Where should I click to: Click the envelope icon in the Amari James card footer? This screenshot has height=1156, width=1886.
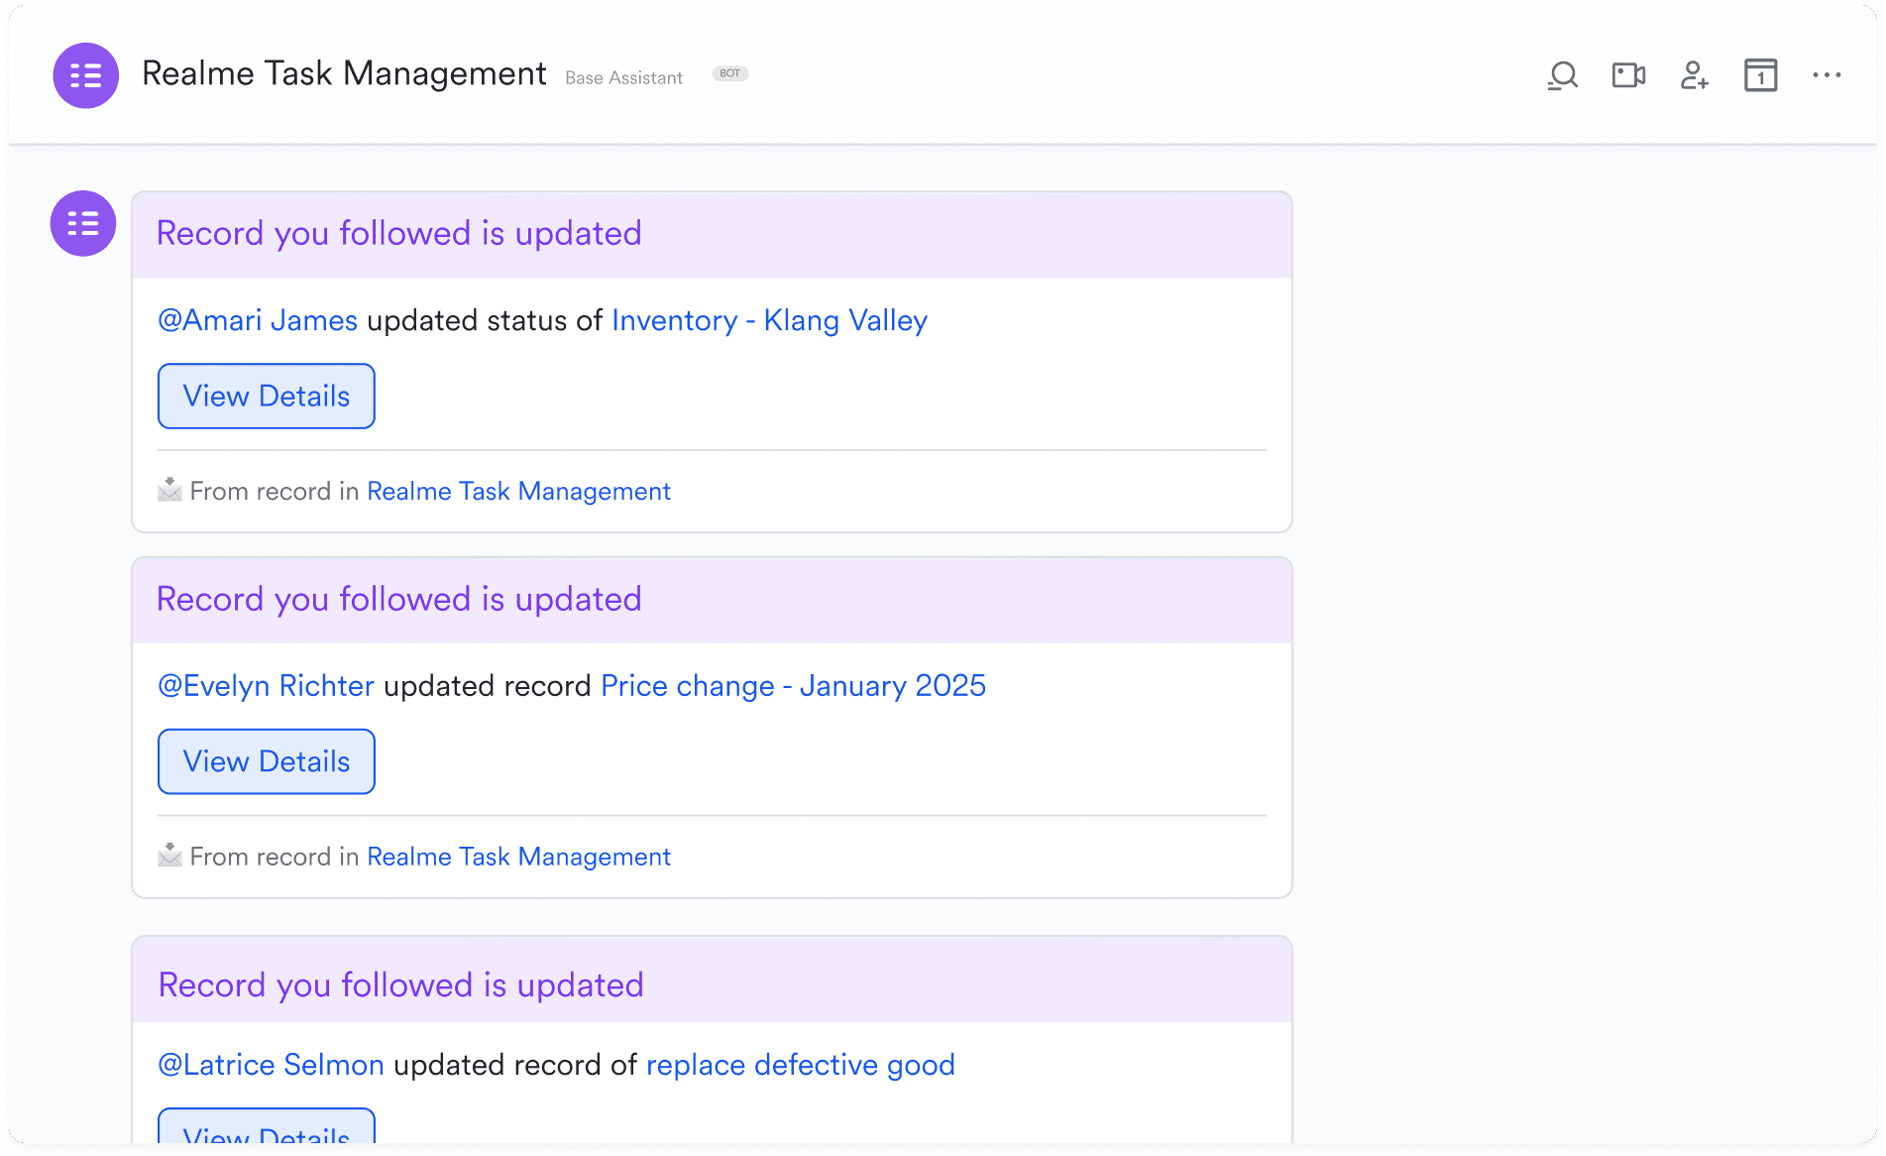[169, 490]
